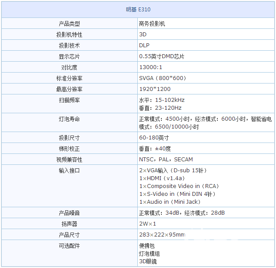276x268 pixels.
Task: Click the 1×Composite Video in (RCA) line
Action: click(x=179, y=186)
